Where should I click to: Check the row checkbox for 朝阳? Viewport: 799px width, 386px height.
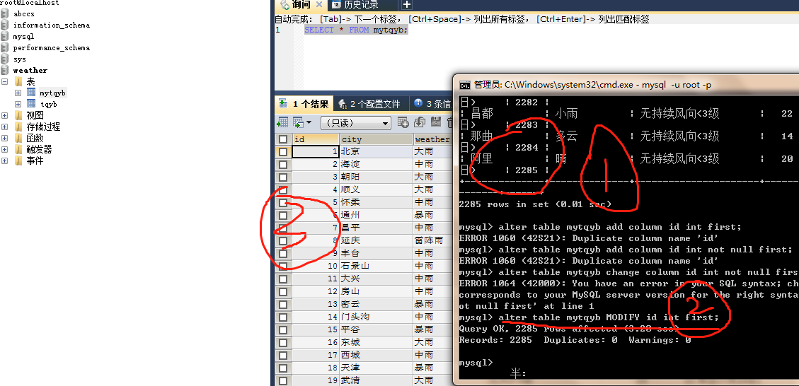click(283, 177)
